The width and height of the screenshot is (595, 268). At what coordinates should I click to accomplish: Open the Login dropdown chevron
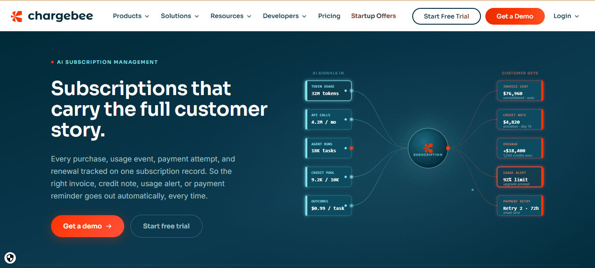(577, 16)
